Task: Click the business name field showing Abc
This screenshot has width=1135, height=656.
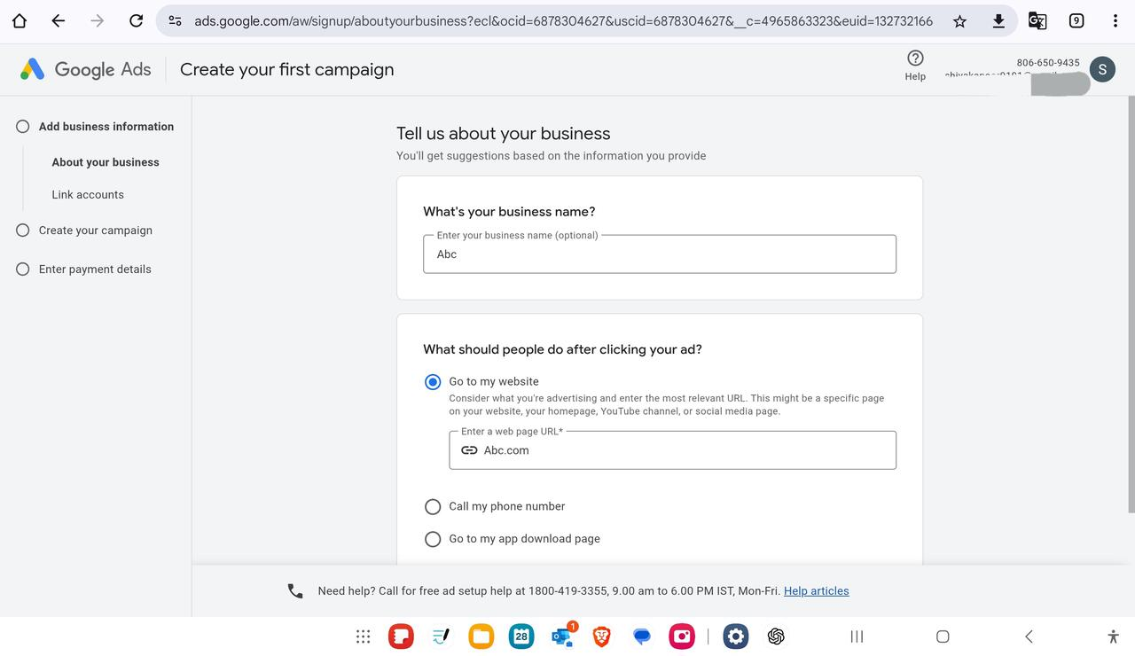Action: coord(660,254)
